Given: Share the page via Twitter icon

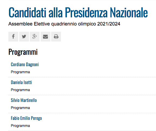Looking at the screenshot, I should tap(24, 37).
